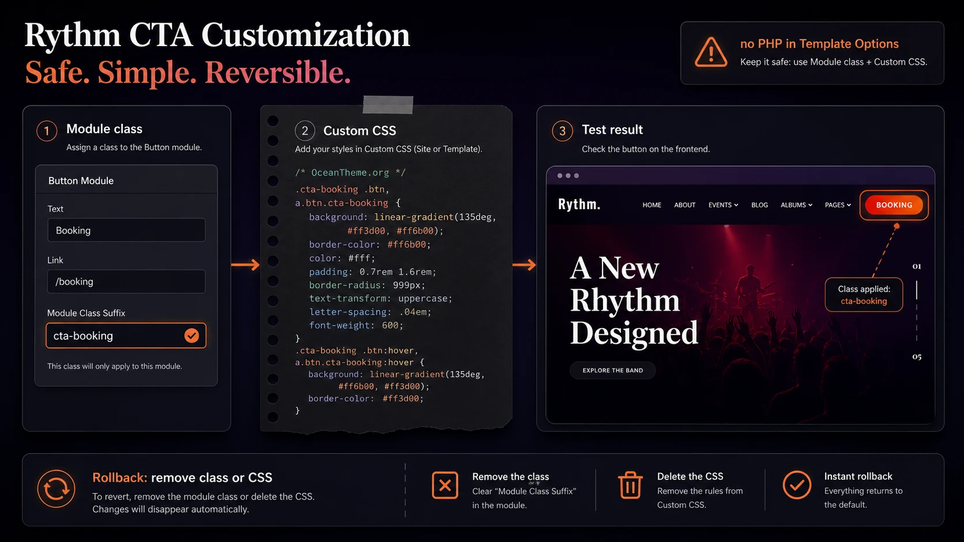This screenshot has width=964, height=542.
Task: Click inside the Text field containing Booking
Action: tap(126, 230)
